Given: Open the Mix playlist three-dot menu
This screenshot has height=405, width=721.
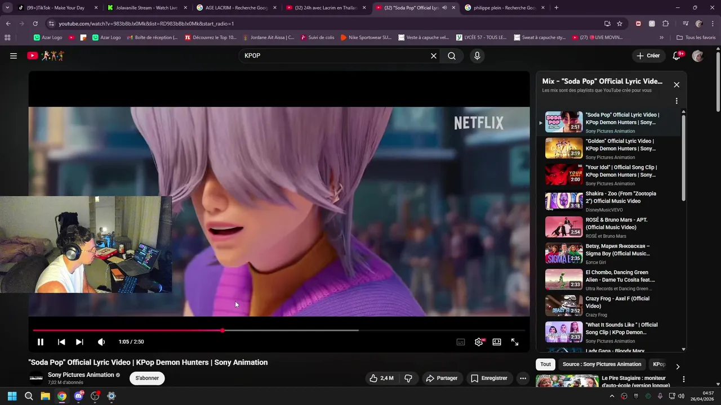Looking at the screenshot, I should click(x=677, y=101).
